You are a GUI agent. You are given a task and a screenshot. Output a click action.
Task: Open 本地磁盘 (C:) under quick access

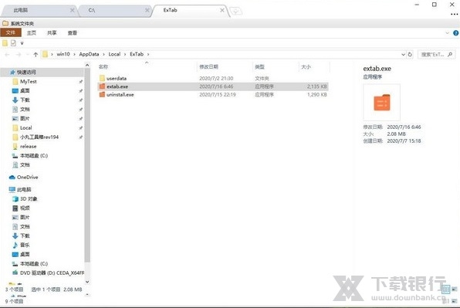34,155
